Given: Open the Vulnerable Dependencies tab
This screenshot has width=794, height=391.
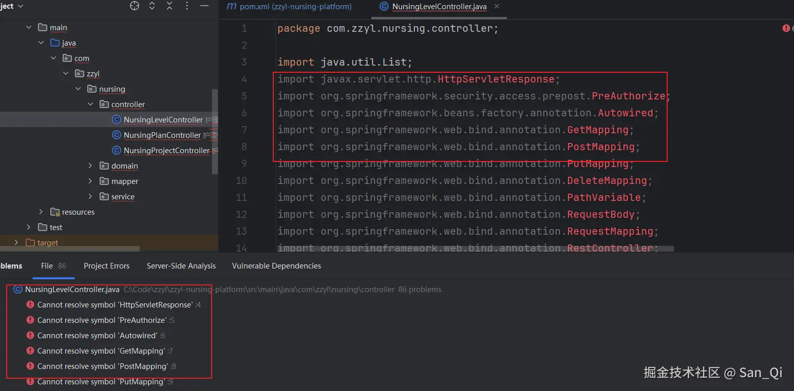Looking at the screenshot, I should (x=276, y=265).
